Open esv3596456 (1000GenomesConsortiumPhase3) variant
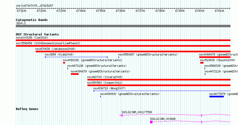 coord(48,43)
